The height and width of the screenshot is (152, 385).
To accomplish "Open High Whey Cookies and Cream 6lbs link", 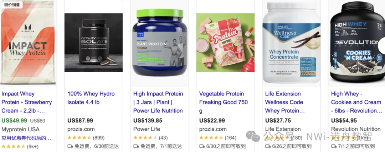I will [x=357, y=102].
